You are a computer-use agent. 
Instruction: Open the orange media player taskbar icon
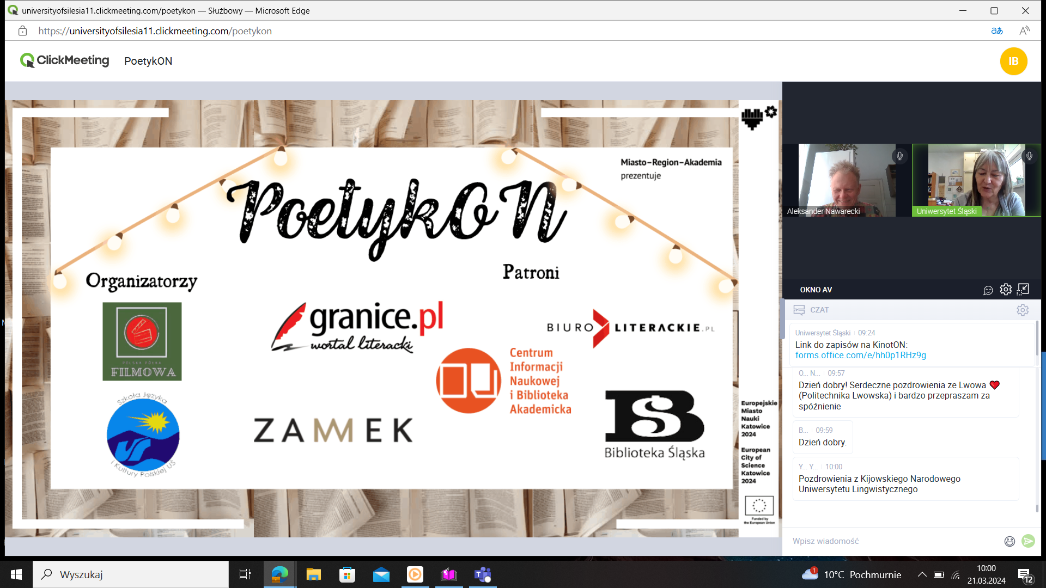pyautogui.click(x=415, y=574)
